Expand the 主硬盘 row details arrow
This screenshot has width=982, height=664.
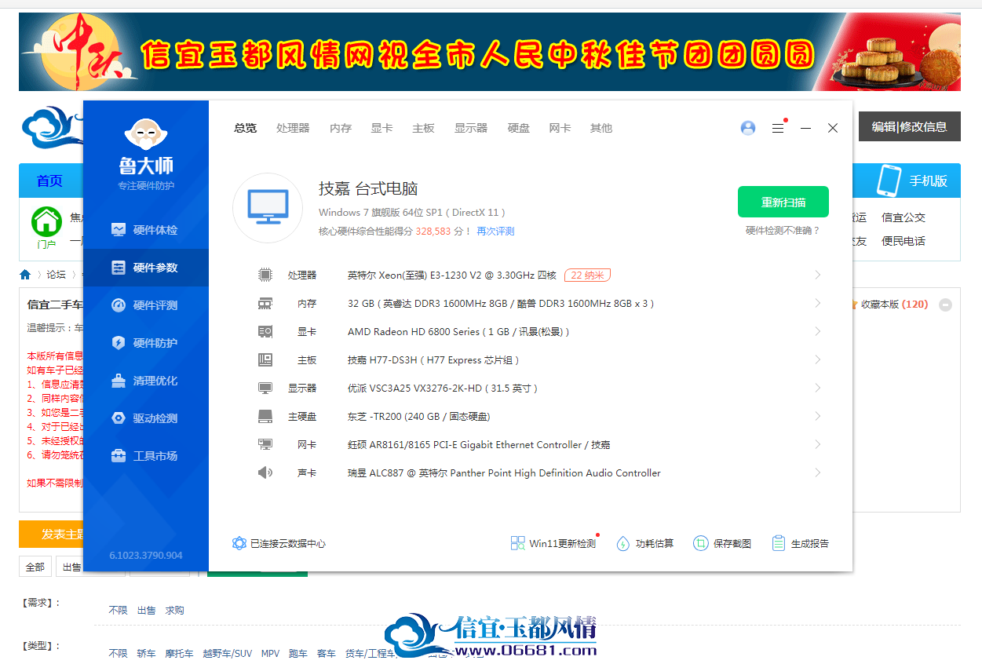817,416
